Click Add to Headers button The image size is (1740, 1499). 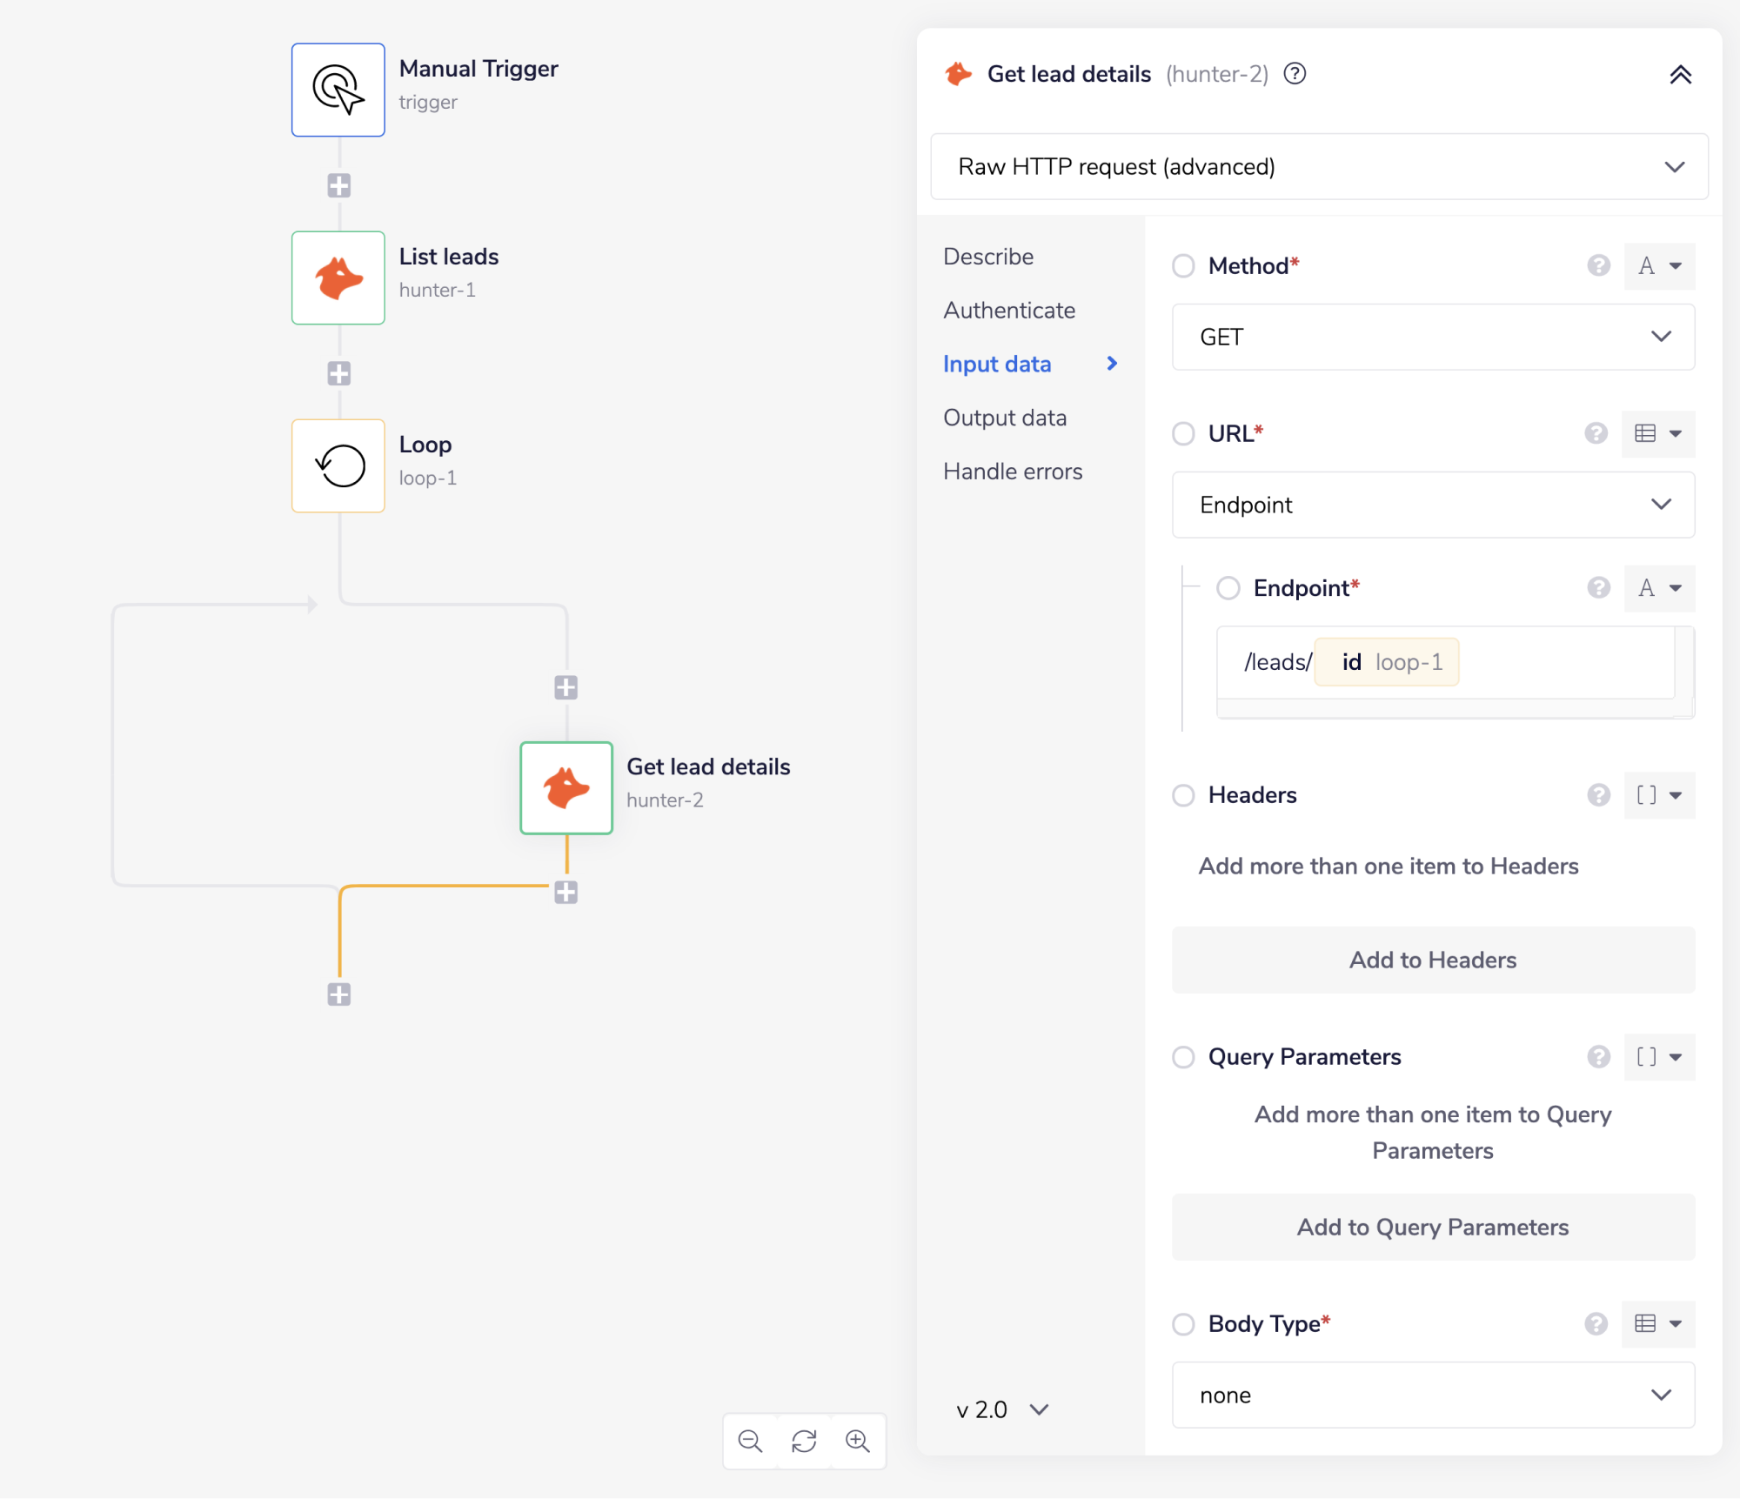click(1433, 960)
